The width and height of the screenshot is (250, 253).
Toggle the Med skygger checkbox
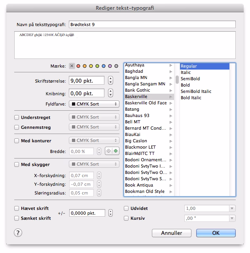tap(17, 164)
